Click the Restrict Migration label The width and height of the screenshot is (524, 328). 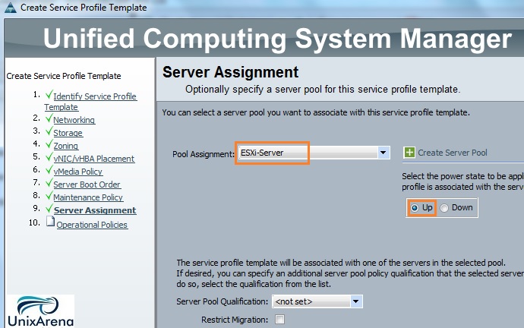(235, 320)
